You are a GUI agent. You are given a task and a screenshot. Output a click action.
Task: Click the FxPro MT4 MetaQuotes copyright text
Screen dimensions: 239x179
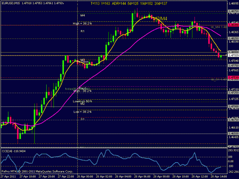tap(37, 171)
